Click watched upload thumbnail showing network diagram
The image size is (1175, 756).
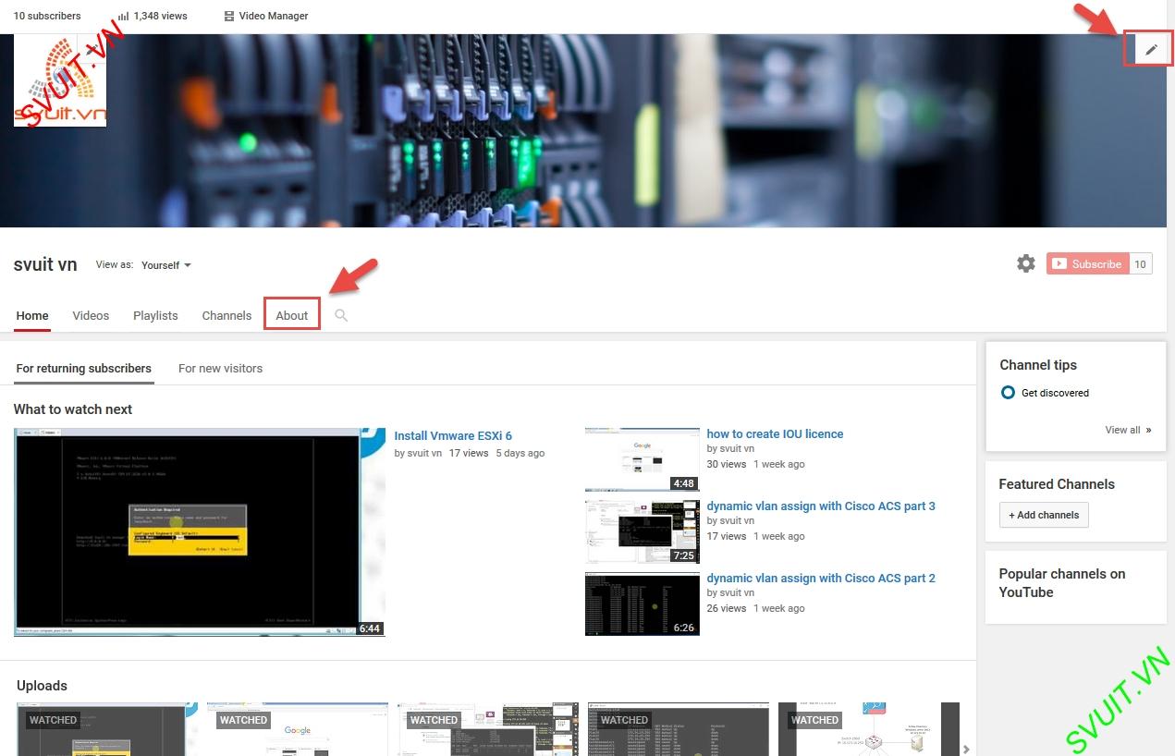pos(867,729)
